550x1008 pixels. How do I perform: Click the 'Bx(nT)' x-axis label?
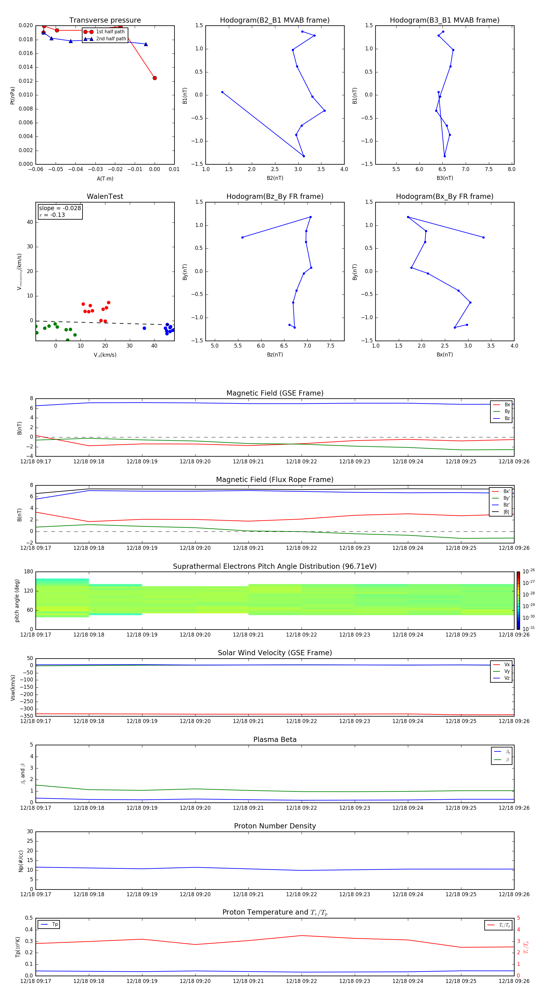pyautogui.click(x=445, y=355)
